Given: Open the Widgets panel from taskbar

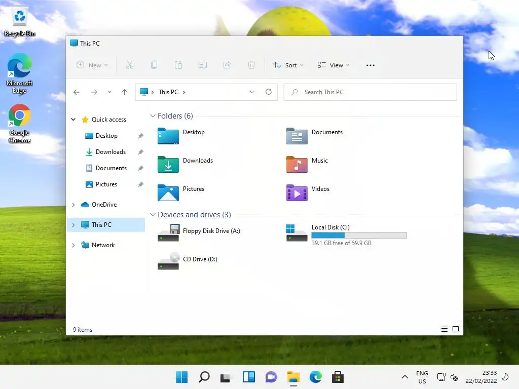Looking at the screenshot, I should 248,377.
